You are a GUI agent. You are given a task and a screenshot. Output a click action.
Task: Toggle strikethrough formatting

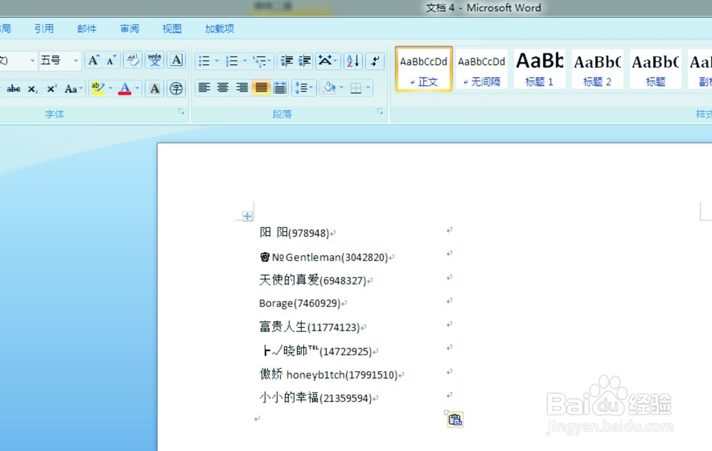pyautogui.click(x=14, y=88)
